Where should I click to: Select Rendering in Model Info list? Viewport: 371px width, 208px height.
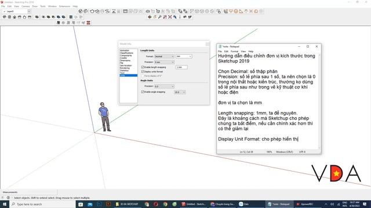pos(125,68)
